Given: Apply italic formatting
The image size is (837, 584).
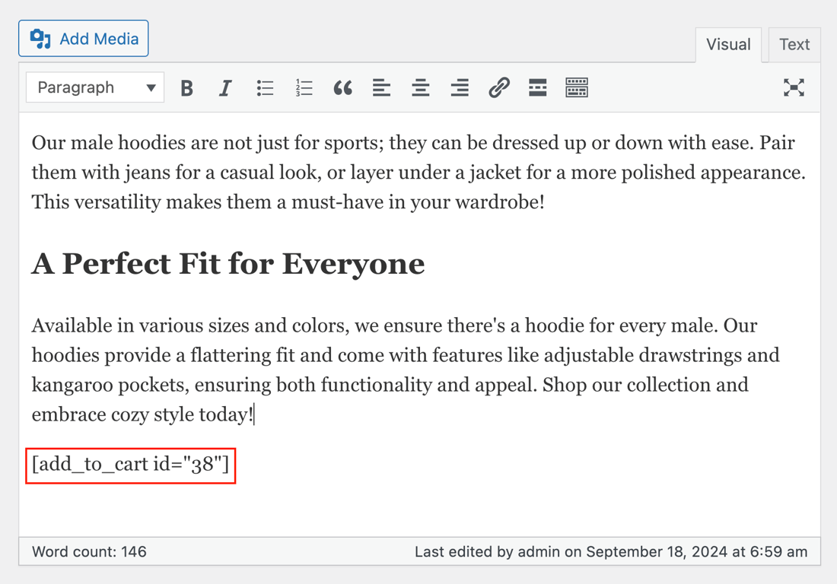Looking at the screenshot, I should pos(225,87).
